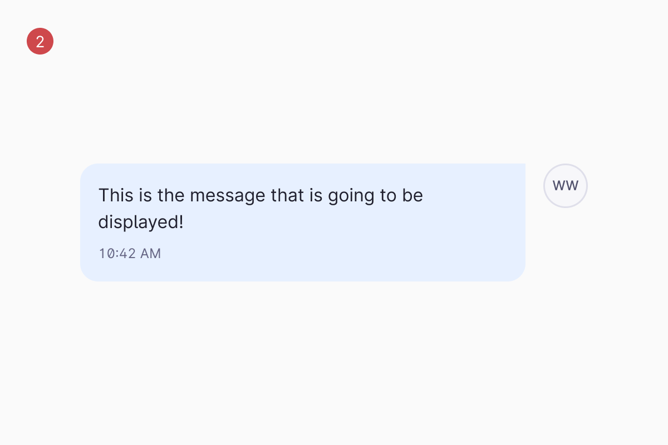This screenshot has height=445, width=668.
Task: Click the 10:42 AM timestamp
Action: click(130, 254)
